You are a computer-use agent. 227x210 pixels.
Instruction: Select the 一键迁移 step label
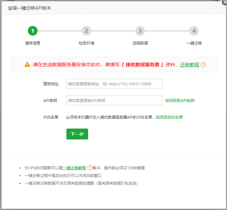pos(194,43)
